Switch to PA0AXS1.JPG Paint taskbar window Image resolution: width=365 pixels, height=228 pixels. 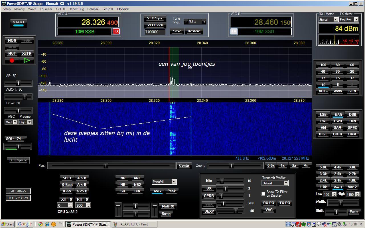[x=134, y=224]
